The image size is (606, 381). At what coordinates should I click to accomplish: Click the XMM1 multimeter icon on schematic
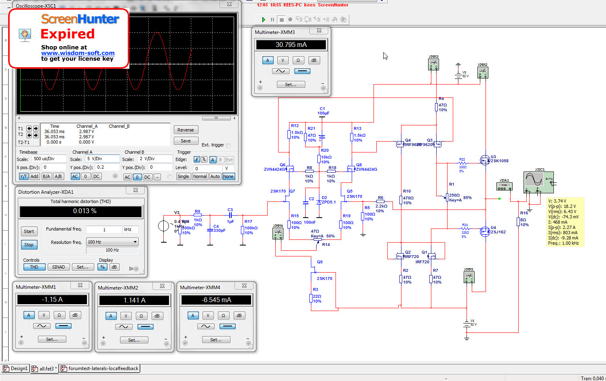pyautogui.click(x=469, y=277)
